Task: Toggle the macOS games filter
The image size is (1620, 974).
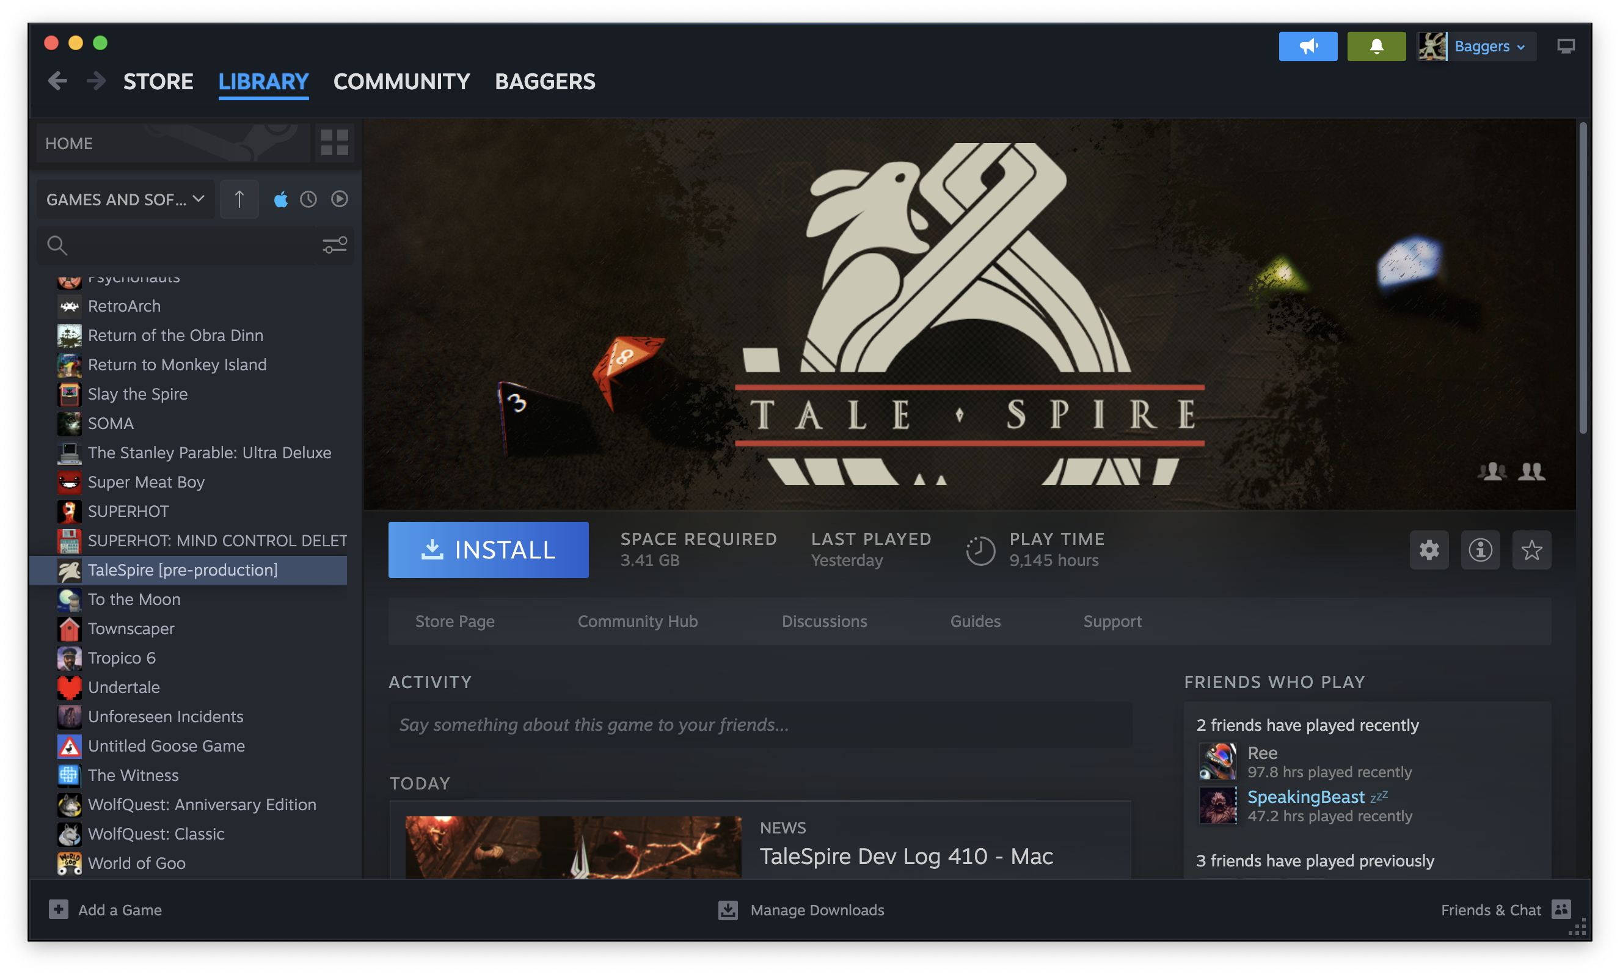Action: pyautogui.click(x=281, y=199)
